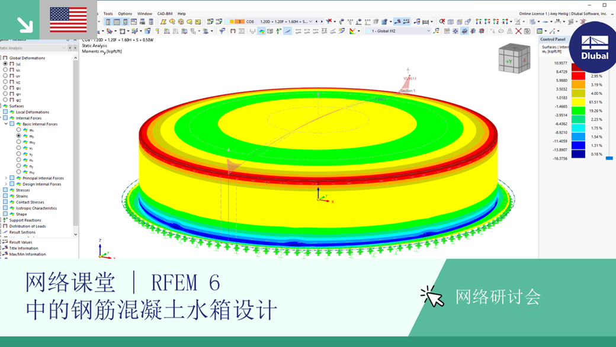The height and width of the screenshot is (347, 616).
Task: Open the CAD-BIM menu
Action: pos(165,14)
